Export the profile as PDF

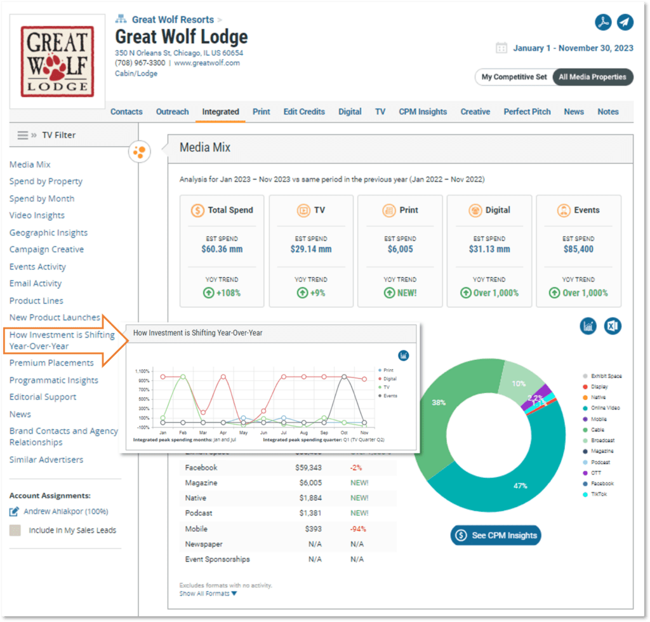pyautogui.click(x=603, y=22)
